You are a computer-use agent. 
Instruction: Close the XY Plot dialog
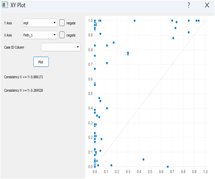click(x=207, y=5)
